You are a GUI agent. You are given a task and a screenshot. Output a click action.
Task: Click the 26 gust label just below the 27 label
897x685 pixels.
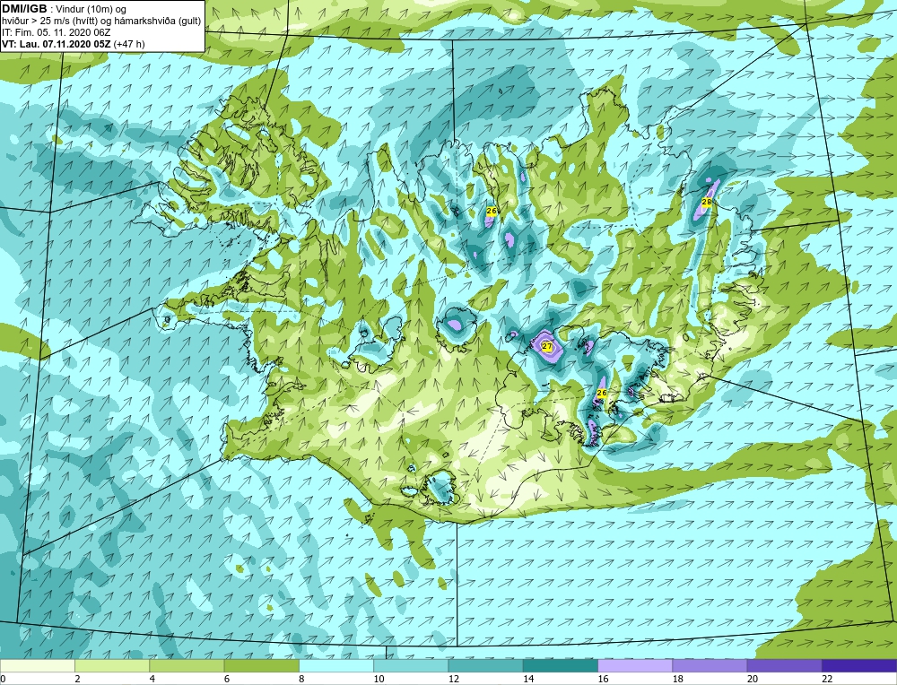601,393
